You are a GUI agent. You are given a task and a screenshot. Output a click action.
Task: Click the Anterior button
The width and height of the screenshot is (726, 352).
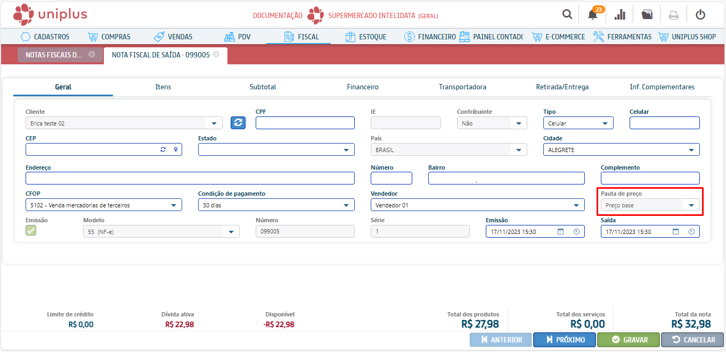coord(501,340)
